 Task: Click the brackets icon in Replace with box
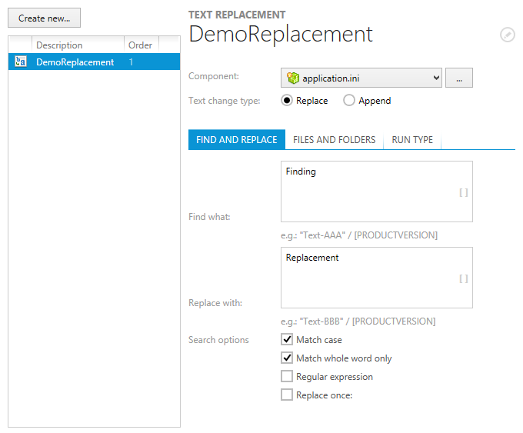(x=463, y=279)
